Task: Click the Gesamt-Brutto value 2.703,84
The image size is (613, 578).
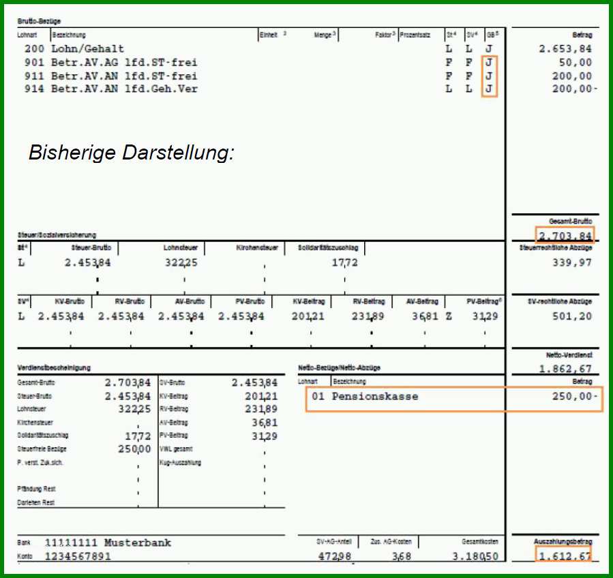Action: [x=565, y=236]
